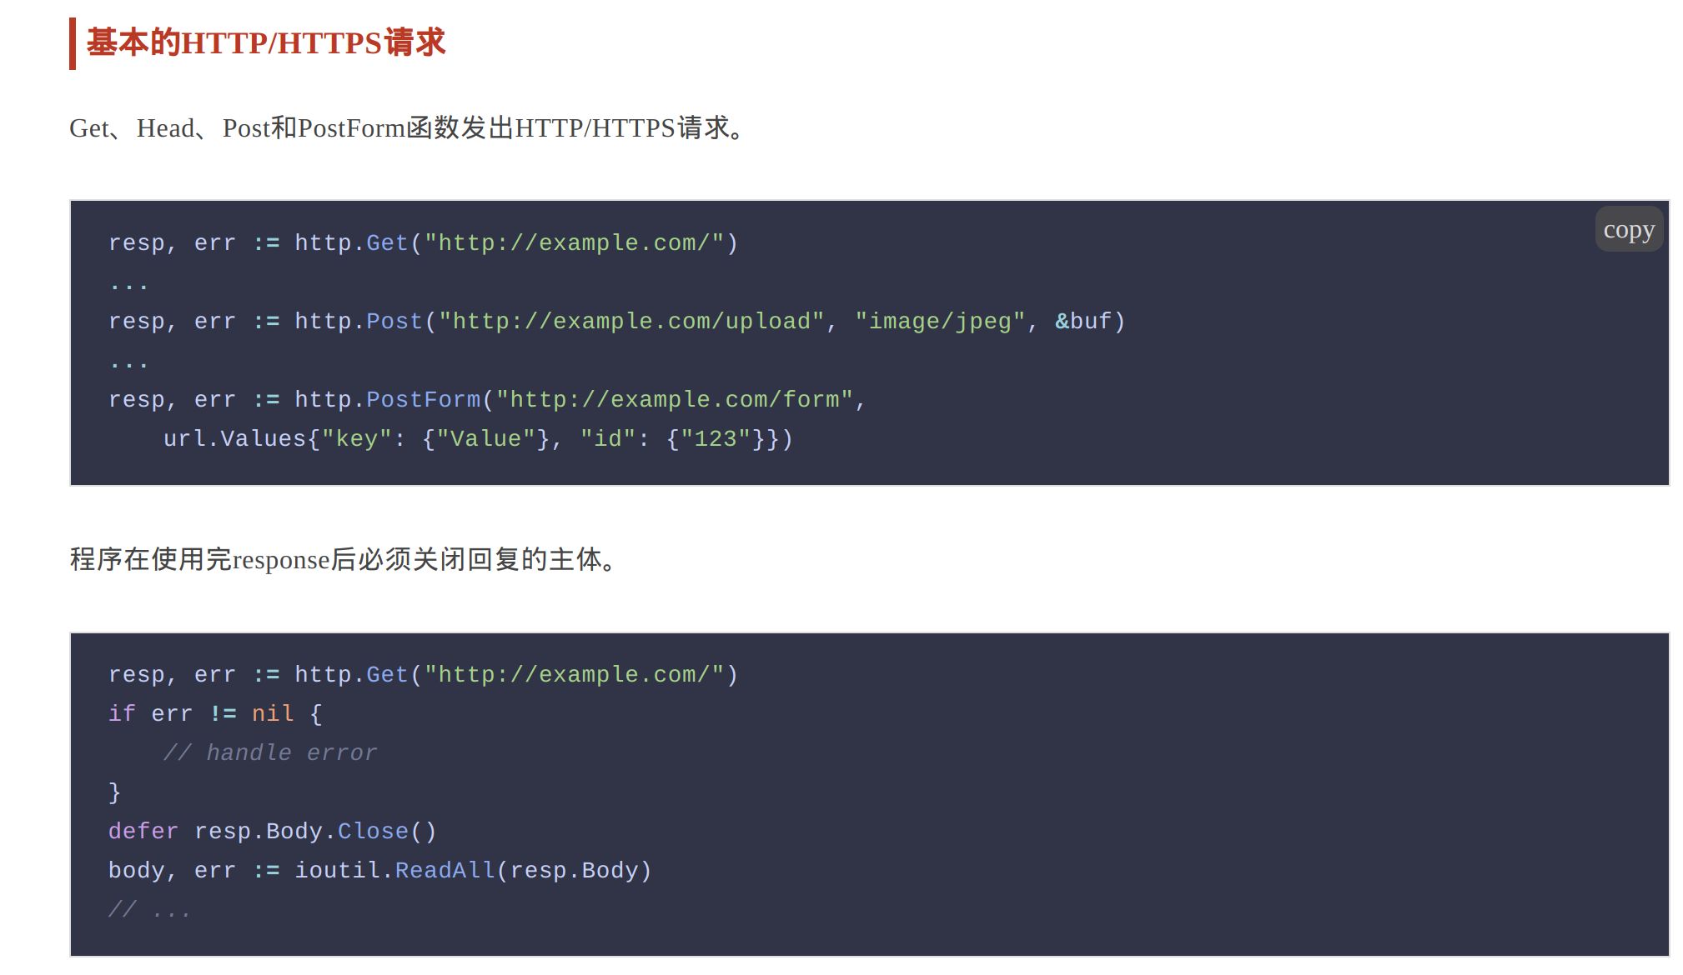Click the copy button on the code block
1683x975 pixels.
[1628, 230]
